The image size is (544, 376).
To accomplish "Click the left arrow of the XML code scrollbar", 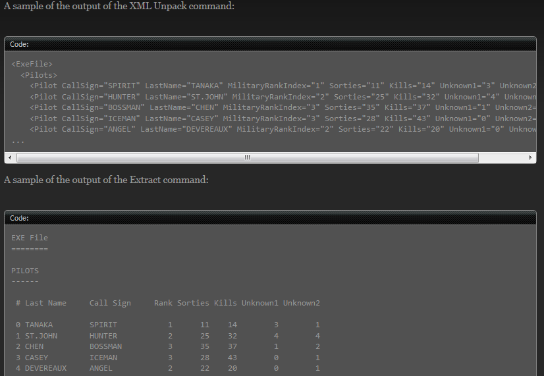I will [9, 158].
